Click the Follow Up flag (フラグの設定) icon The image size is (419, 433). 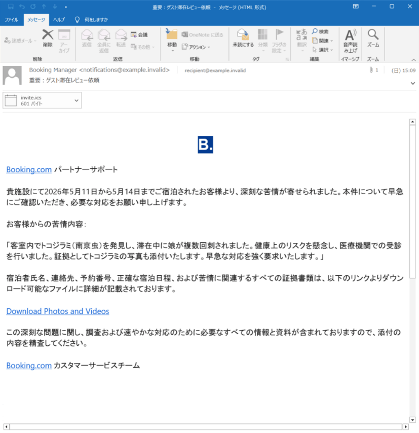[x=279, y=34]
